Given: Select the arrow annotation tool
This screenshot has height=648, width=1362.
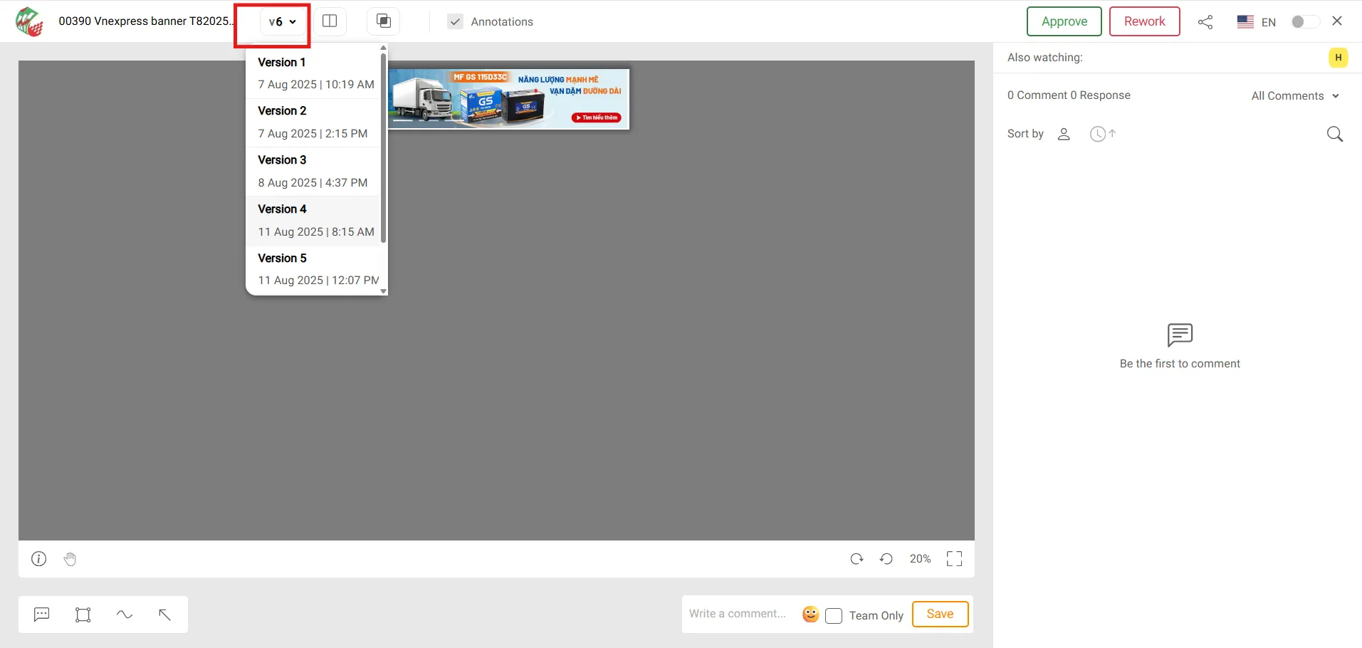Looking at the screenshot, I should 164,615.
